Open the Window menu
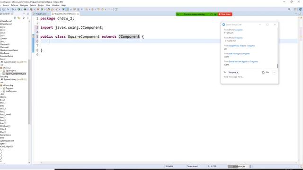Viewport: 303px width, 170px height. pos(56,5)
